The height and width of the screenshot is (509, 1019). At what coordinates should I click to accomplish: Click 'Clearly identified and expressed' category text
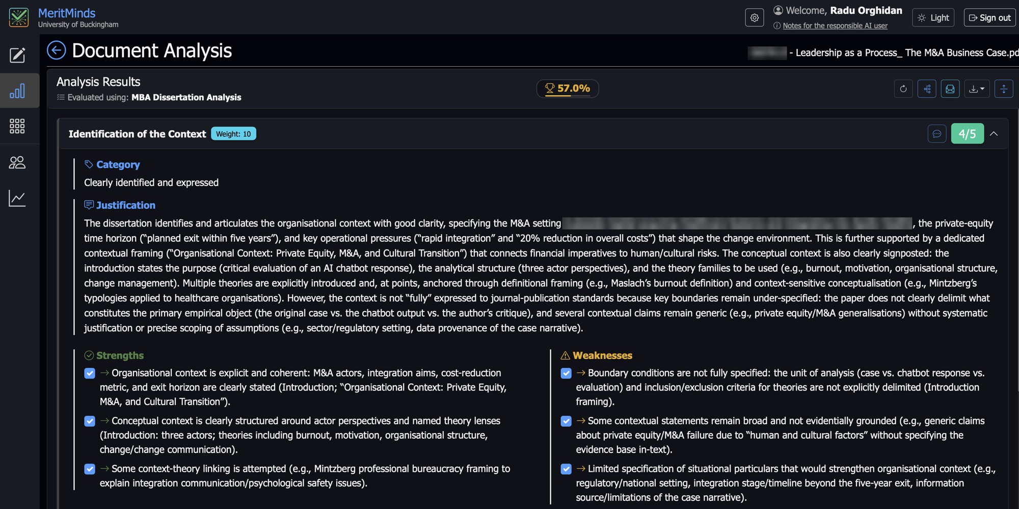(151, 182)
